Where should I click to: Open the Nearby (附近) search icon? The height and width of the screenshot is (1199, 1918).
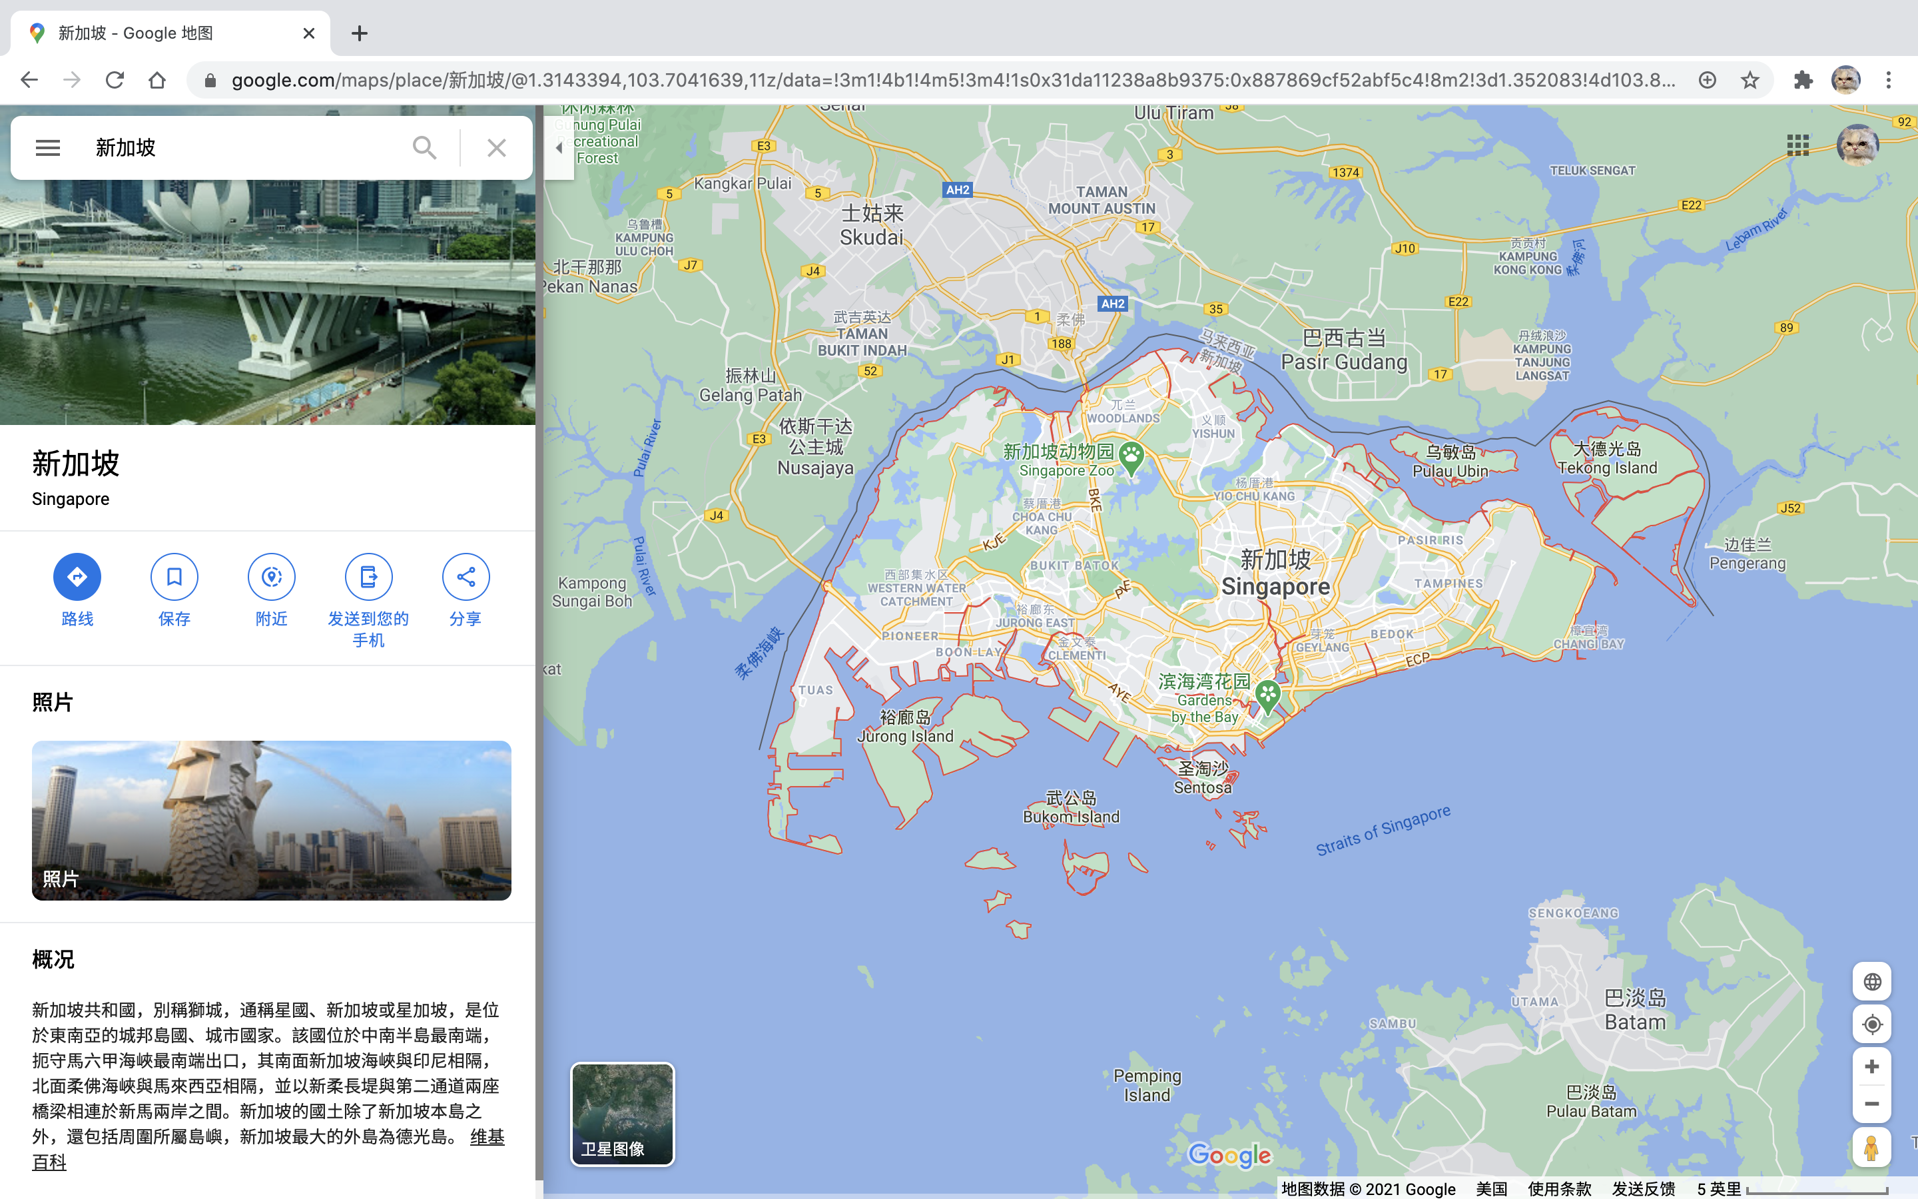point(271,576)
